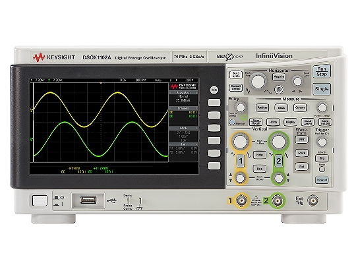Click the Auto Scale button
Screen dimensions: 356x267
pyautogui.click(x=236, y=74)
